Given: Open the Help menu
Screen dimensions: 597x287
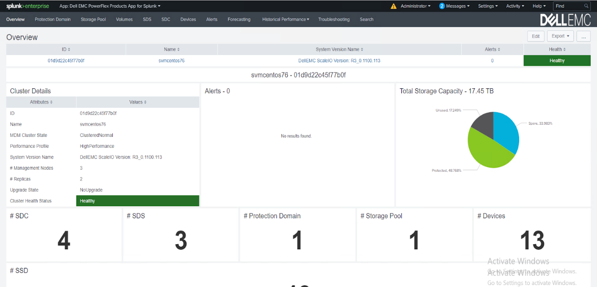Looking at the screenshot, I should click(539, 6).
